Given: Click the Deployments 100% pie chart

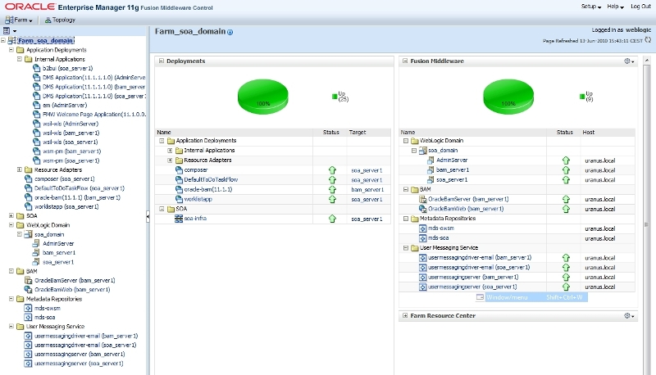Looking at the screenshot, I should [262, 97].
